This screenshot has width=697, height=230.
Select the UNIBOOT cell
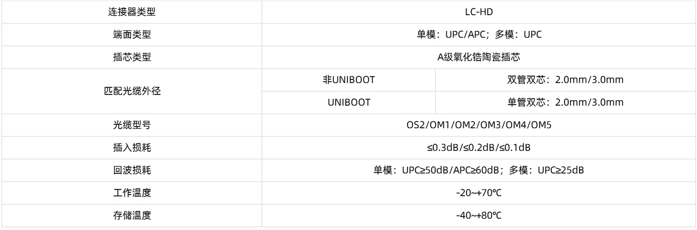click(x=348, y=102)
